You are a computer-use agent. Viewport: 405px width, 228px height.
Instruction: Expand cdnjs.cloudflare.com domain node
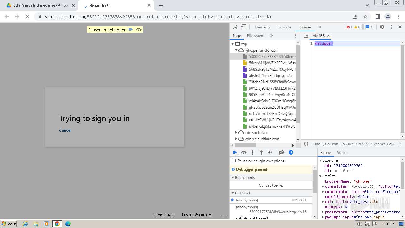tap(236, 139)
